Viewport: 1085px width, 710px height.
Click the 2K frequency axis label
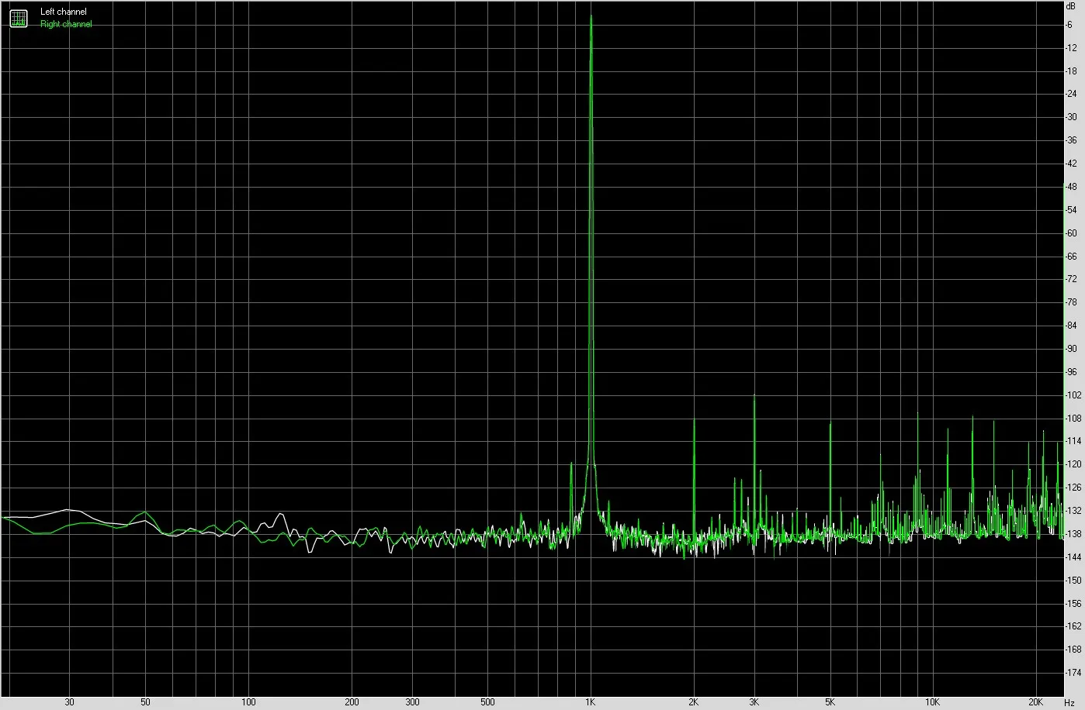click(693, 703)
